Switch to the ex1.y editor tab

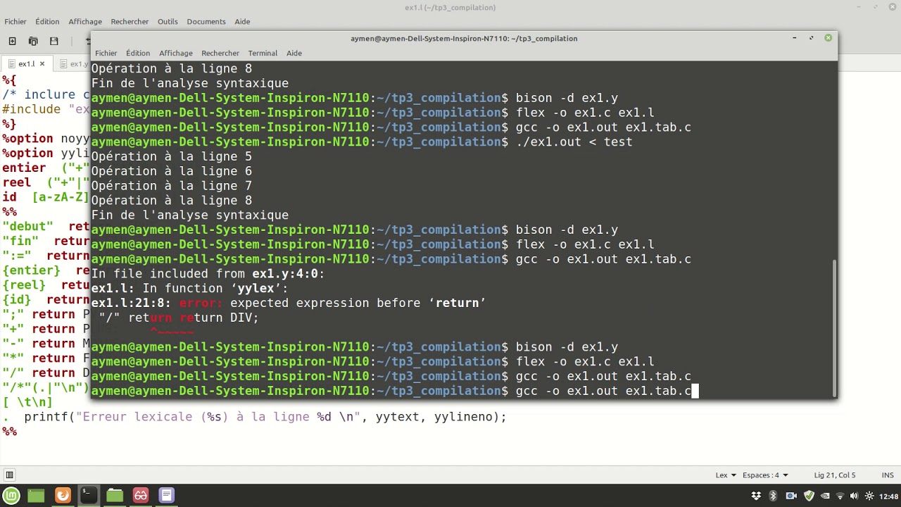(75, 64)
